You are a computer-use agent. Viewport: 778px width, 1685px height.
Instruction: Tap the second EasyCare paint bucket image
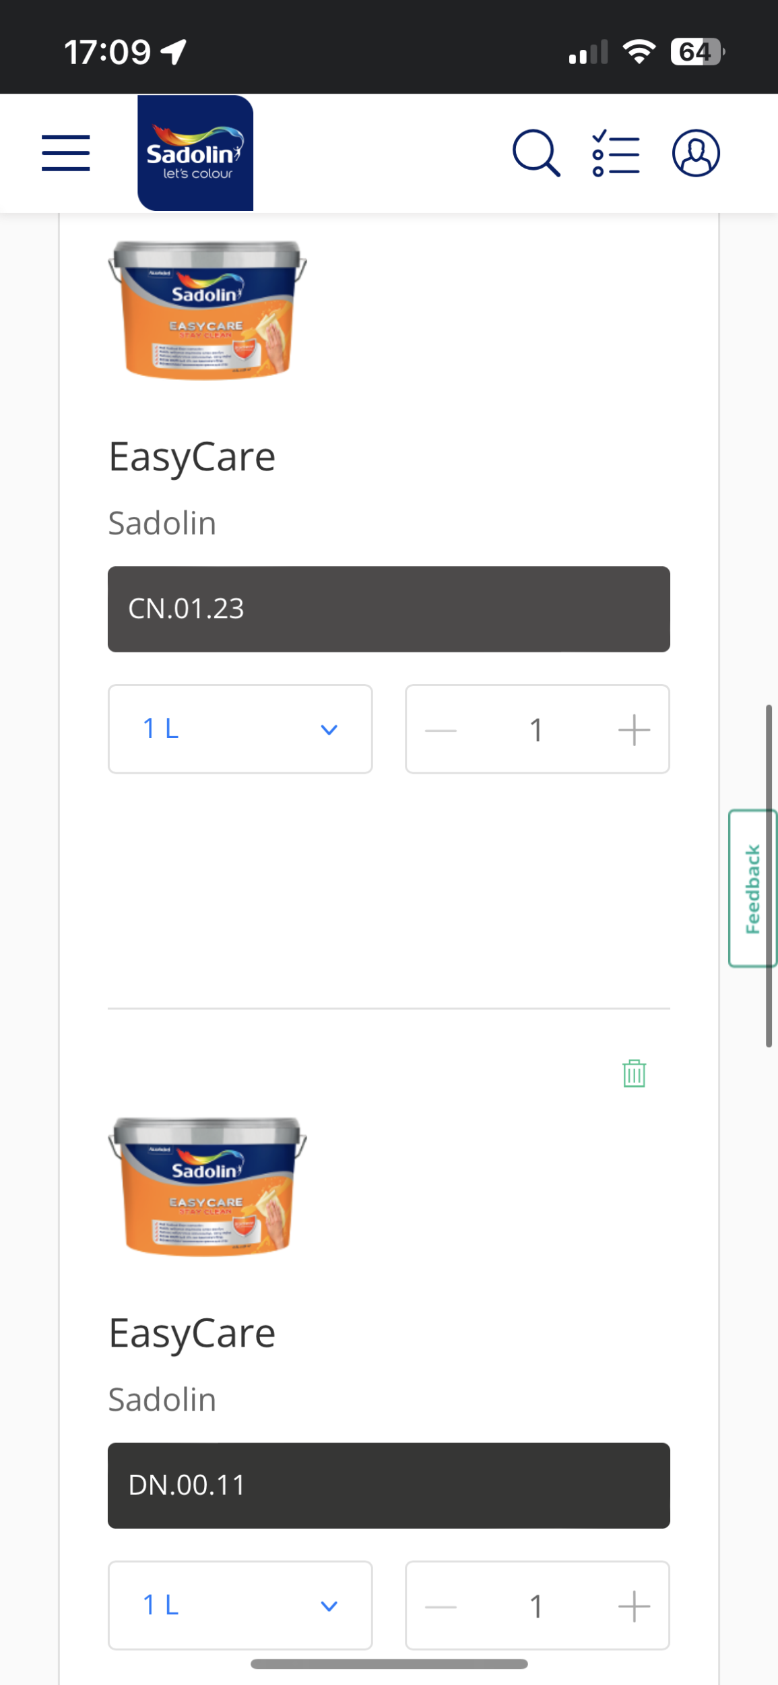coord(207,1186)
